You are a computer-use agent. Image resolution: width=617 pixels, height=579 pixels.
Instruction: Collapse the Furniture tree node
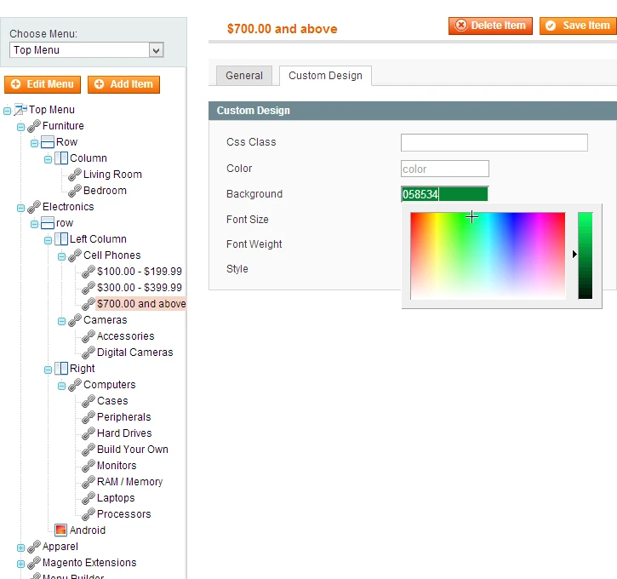(21, 126)
